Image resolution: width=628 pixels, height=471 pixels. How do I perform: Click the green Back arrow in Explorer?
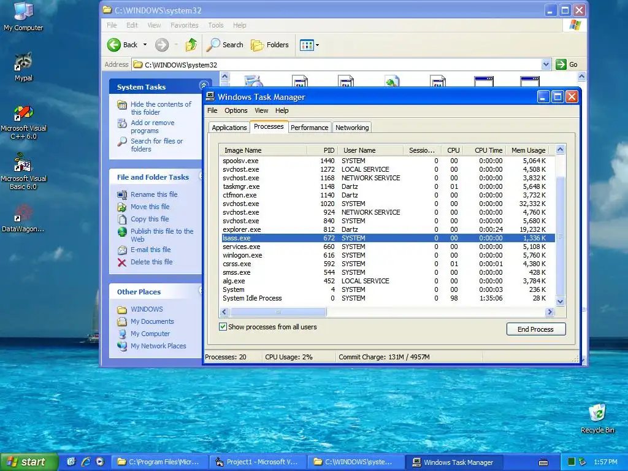114,45
